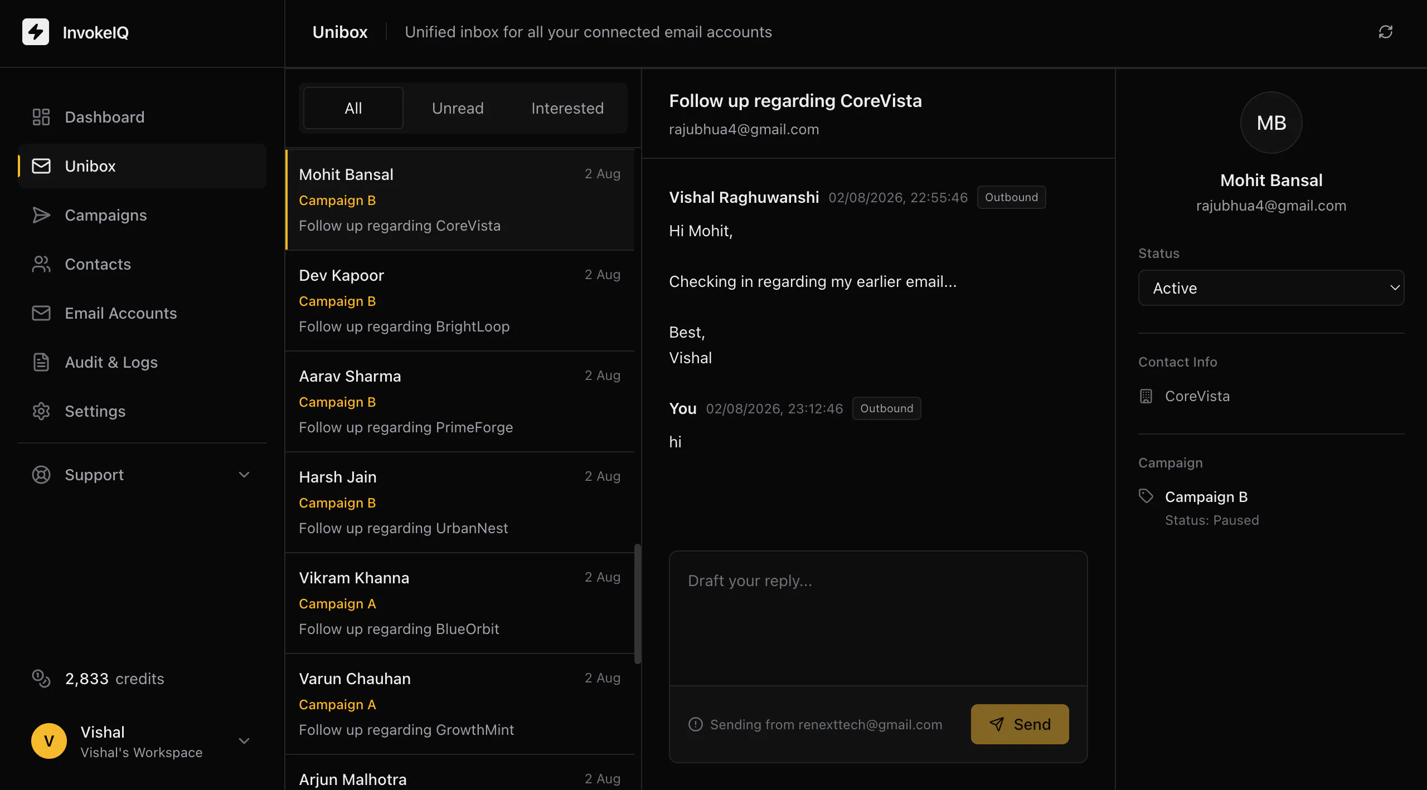Click Campaign A label under Varun Chauhan
1427x790 pixels.
tap(337, 704)
